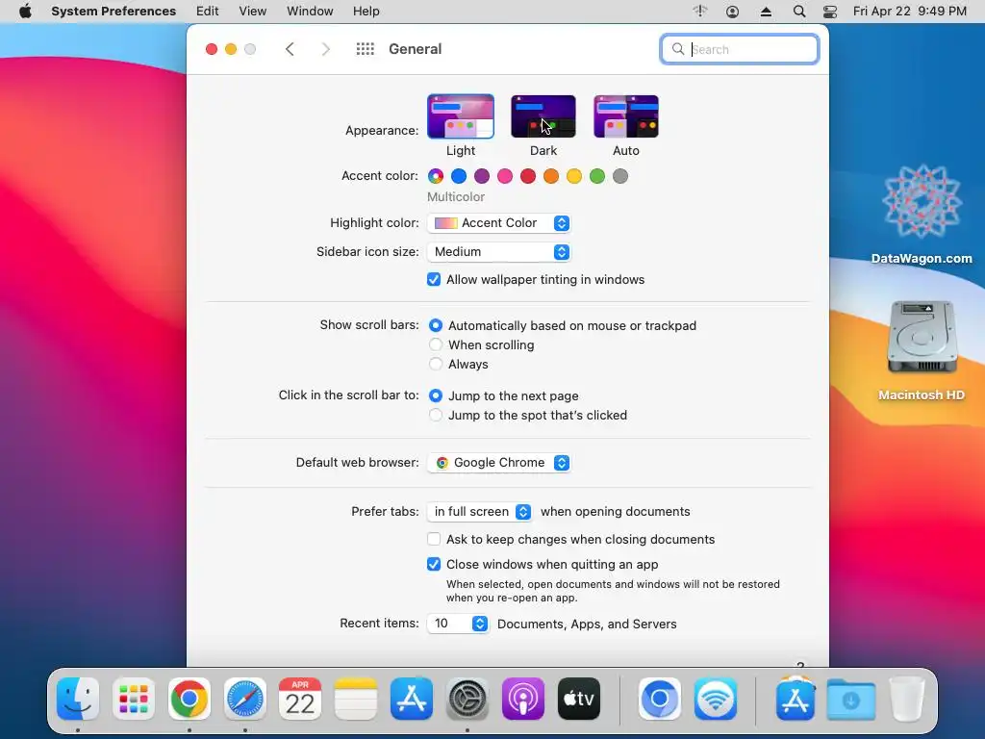
Task: Open Spotlight search in menu bar
Action: (x=799, y=12)
